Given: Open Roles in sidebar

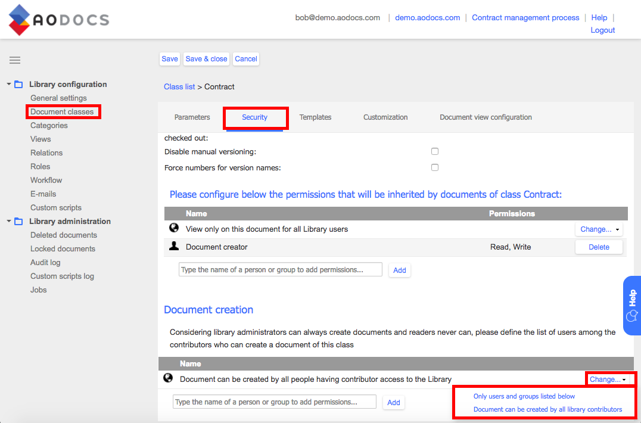Looking at the screenshot, I should [40, 167].
